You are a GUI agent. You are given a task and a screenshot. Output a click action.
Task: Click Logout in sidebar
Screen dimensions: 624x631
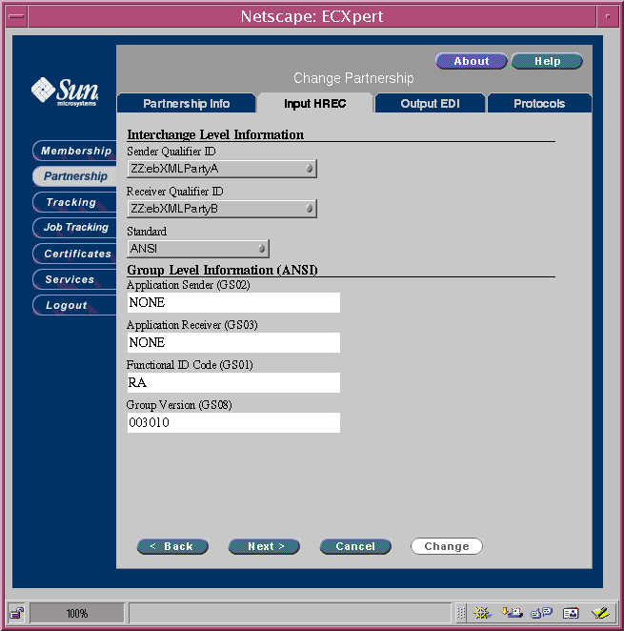point(75,305)
